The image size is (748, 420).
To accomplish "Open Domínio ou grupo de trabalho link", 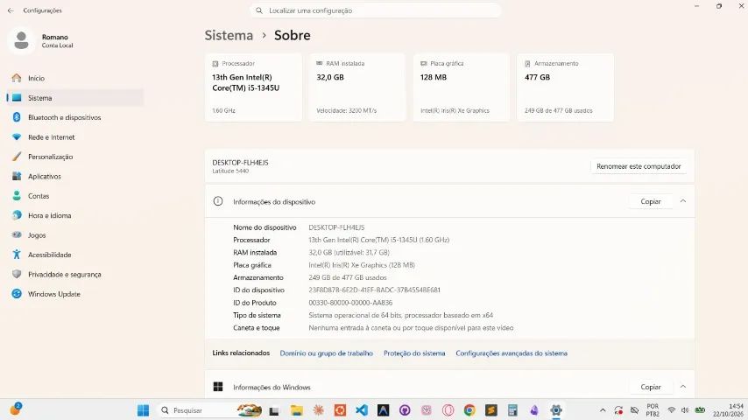I will 327,353.
